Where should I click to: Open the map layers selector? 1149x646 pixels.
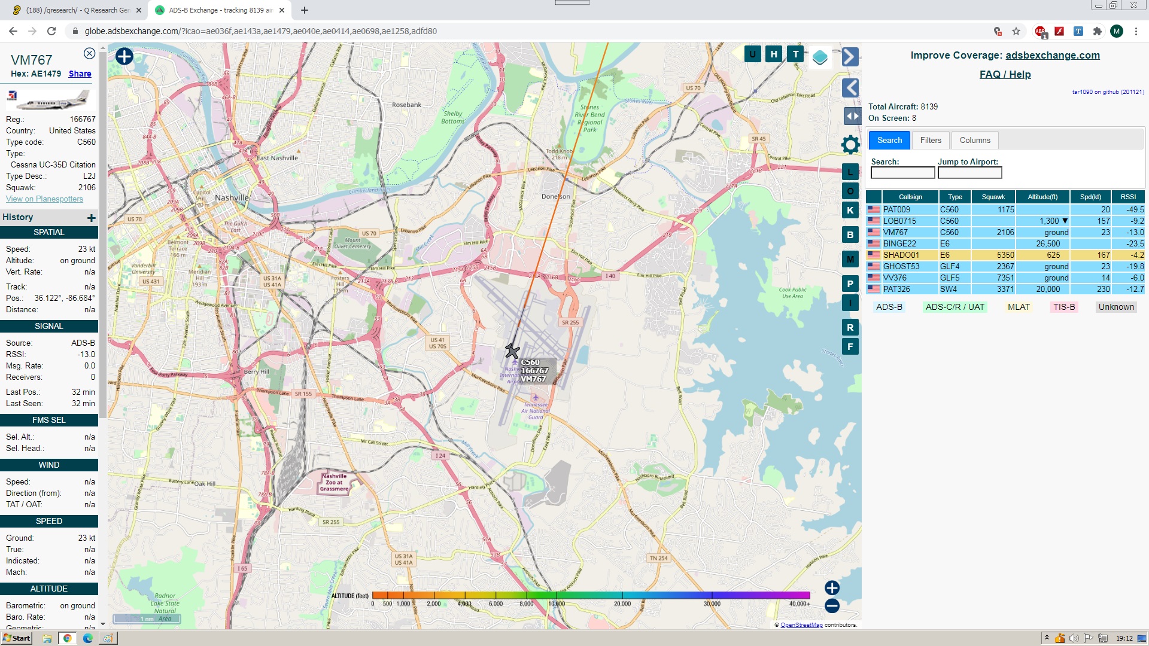coord(820,57)
